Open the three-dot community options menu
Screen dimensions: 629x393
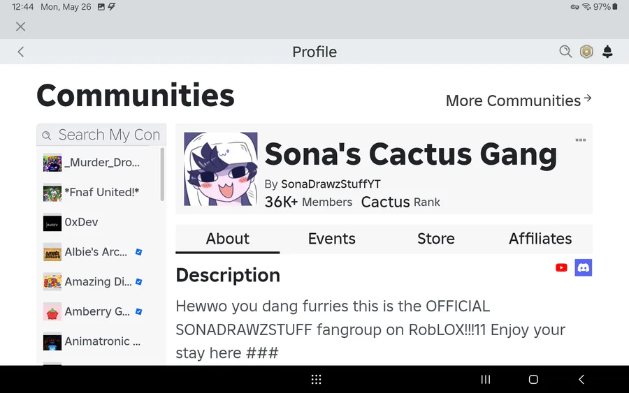coord(581,140)
